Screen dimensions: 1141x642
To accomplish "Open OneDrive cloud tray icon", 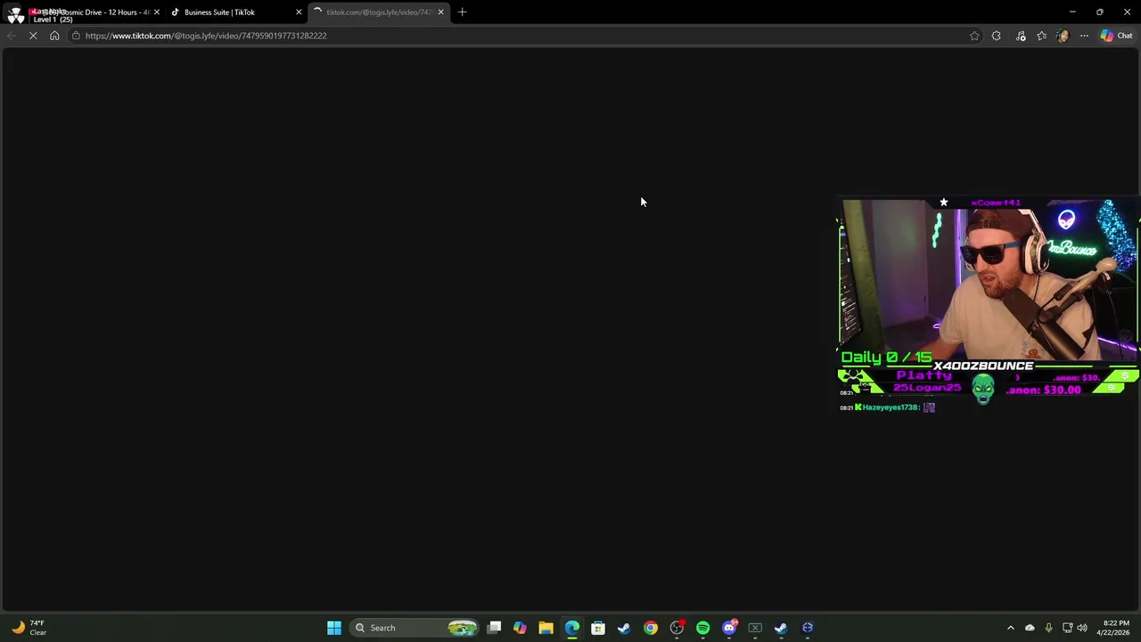I will point(1030,628).
